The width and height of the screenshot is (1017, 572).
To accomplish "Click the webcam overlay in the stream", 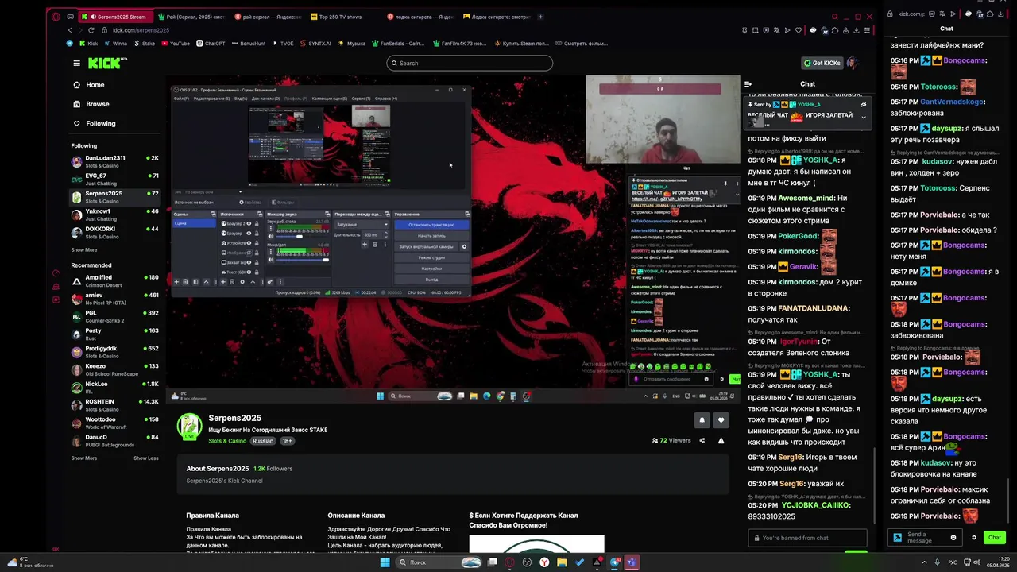I will pos(663,119).
